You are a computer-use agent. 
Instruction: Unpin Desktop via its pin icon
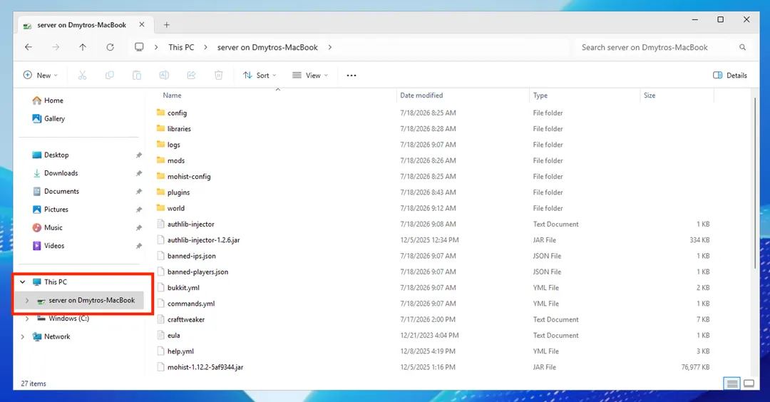pos(138,155)
